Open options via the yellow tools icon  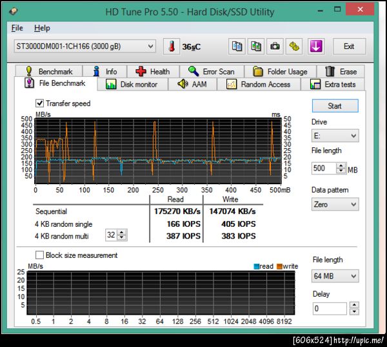(x=294, y=47)
